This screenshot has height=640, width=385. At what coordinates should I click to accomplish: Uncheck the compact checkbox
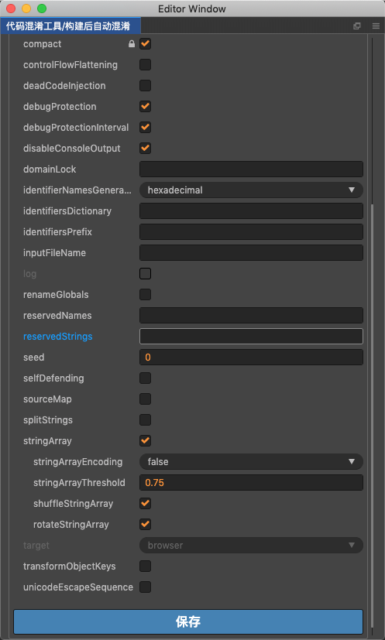tap(145, 43)
